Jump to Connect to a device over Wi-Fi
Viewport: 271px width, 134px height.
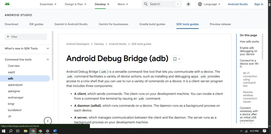(250, 64)
